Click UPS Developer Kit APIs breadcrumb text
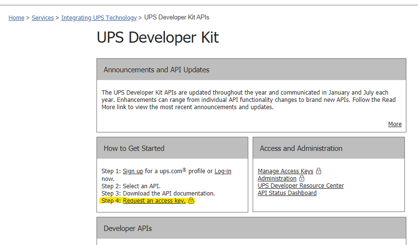 [x=177, y=17]
